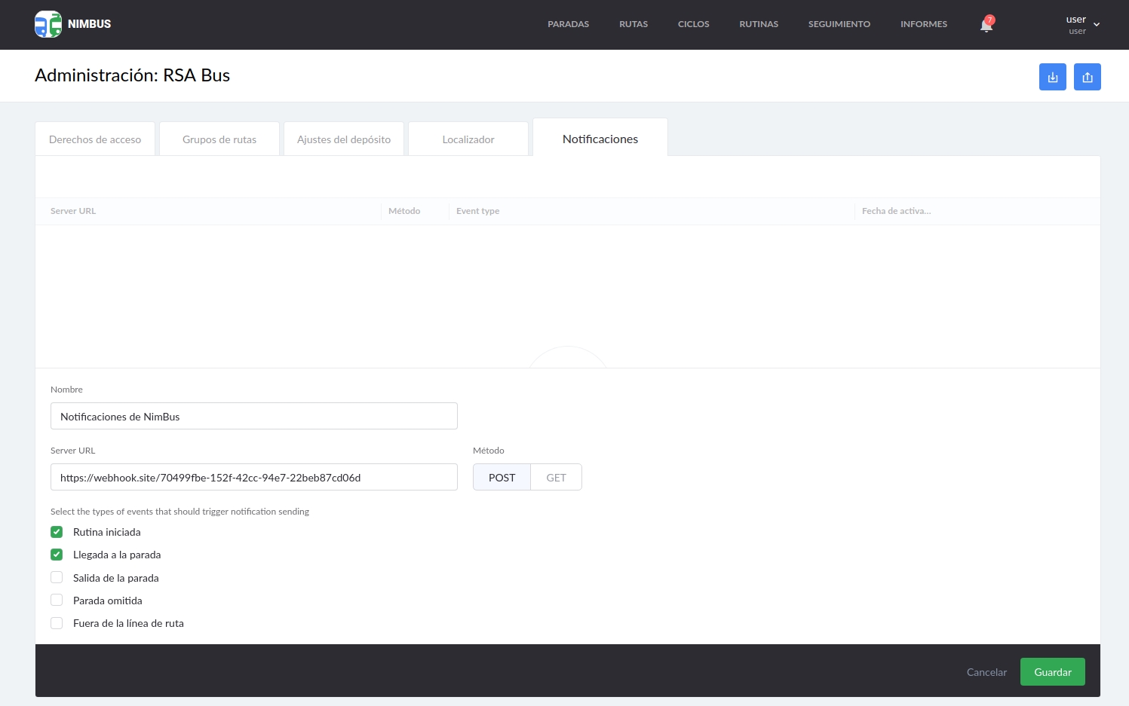Switch the request method to GET
1129x706 pixels.
tap(556, 477)
